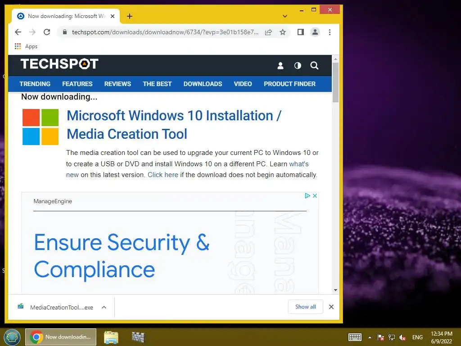Viewport: 461px width, 346px height.
Task: Open network status tray icon
Action: point(391,337)
